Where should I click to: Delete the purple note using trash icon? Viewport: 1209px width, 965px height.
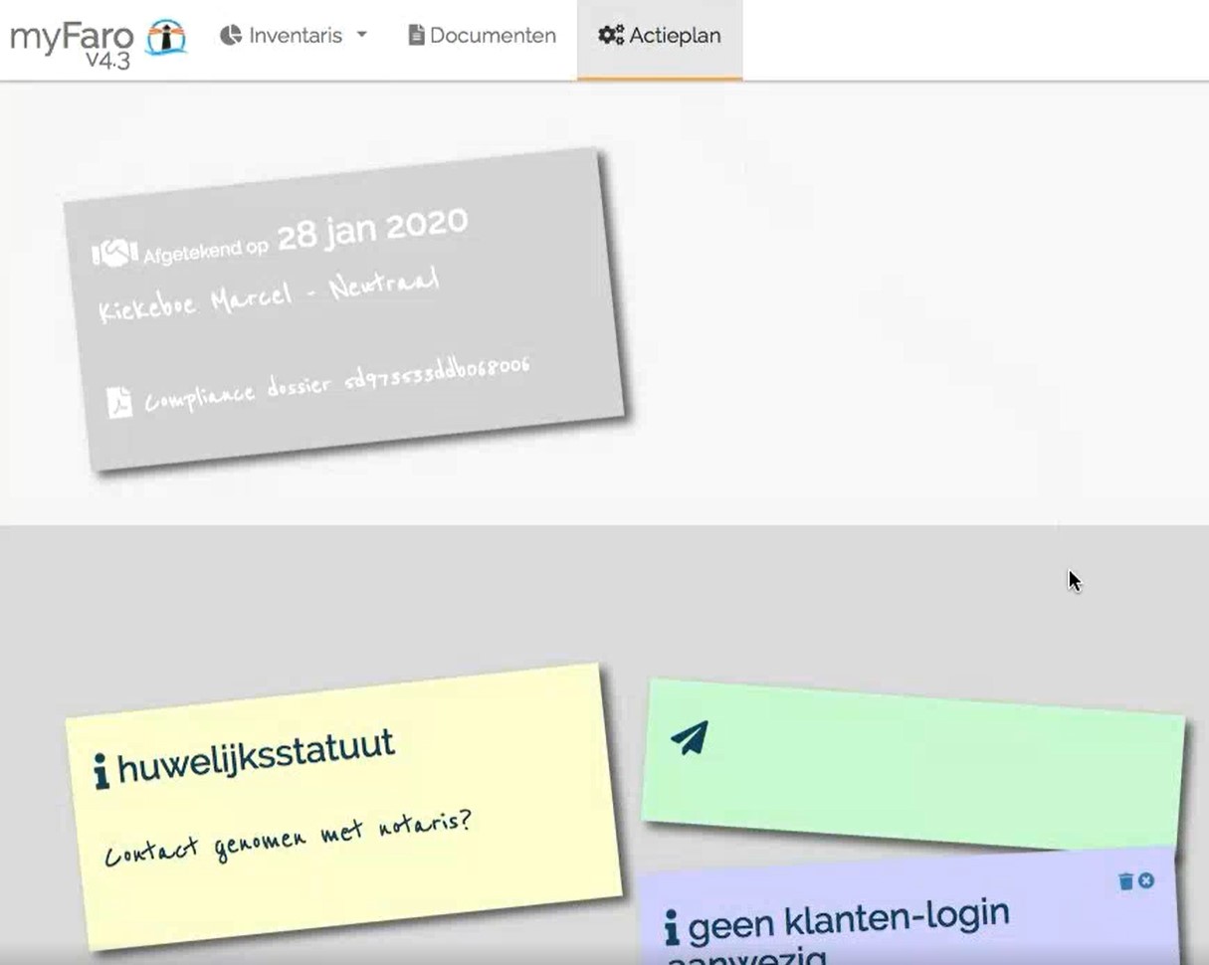coord(1125,881)
